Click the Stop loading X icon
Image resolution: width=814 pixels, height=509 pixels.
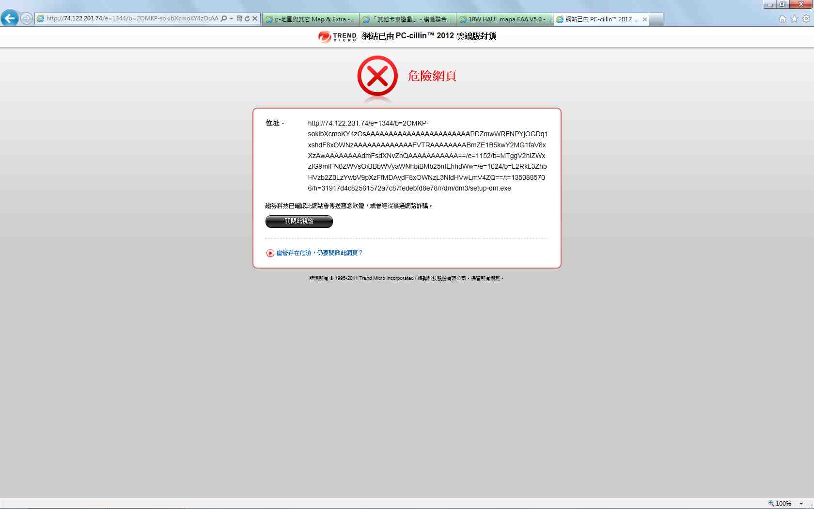point(255,18)
